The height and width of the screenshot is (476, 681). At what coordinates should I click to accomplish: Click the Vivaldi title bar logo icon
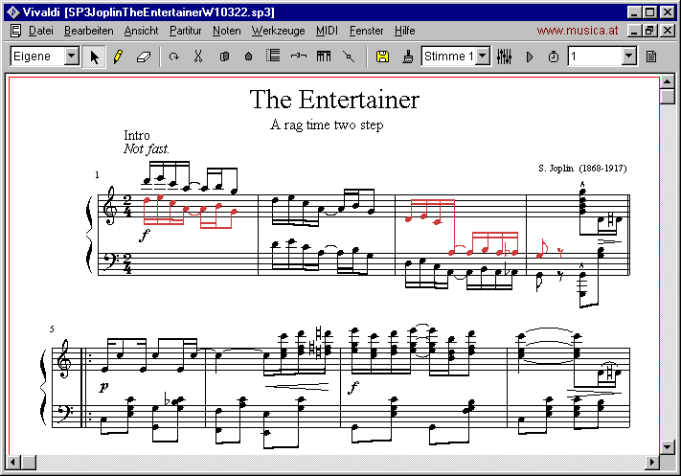pyautogui.click(x=13, y=12)
